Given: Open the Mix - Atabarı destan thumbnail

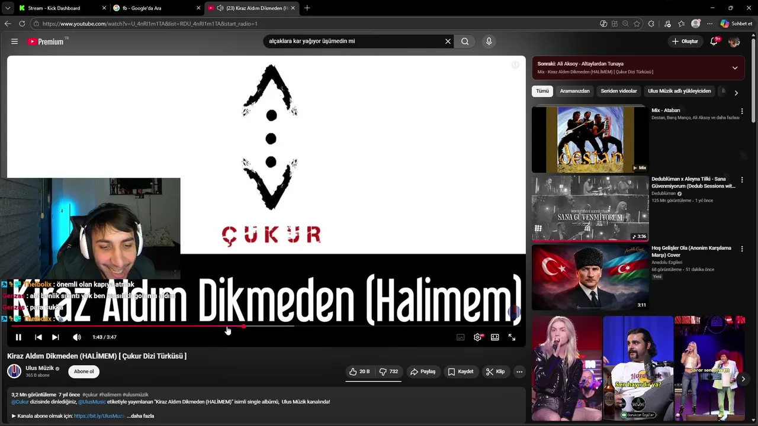Looking at the screenshot, I should [x=590, y=140].
